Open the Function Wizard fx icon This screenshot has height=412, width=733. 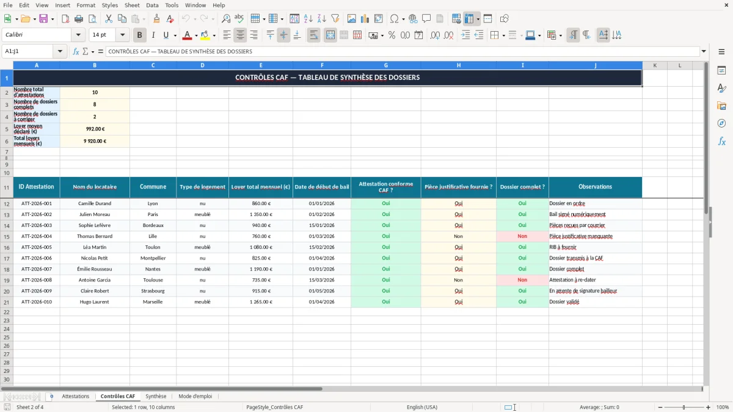click(76, 52)
